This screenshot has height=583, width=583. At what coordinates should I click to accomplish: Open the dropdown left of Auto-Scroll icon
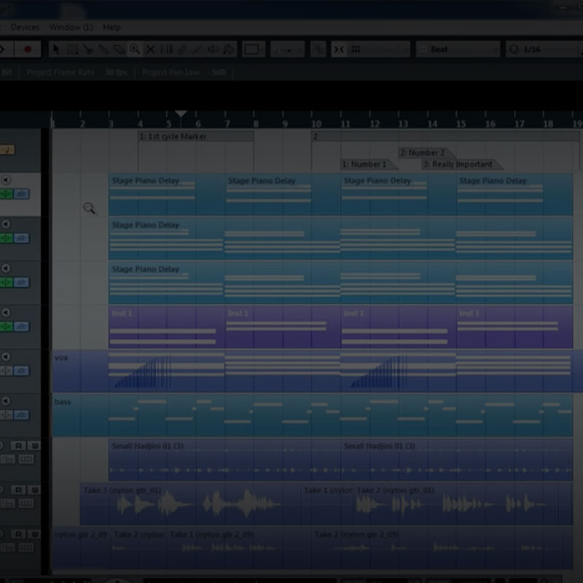pyautogui.click(x=287, y=49)
